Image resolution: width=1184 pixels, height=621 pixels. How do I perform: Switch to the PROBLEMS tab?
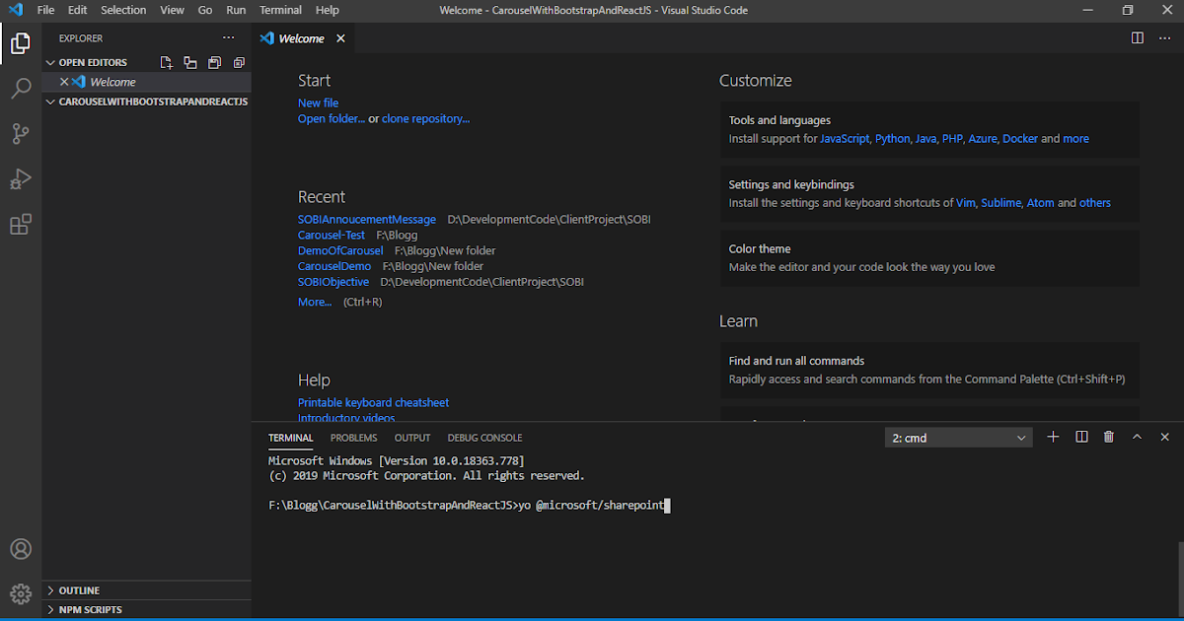[x=353, y=438]
